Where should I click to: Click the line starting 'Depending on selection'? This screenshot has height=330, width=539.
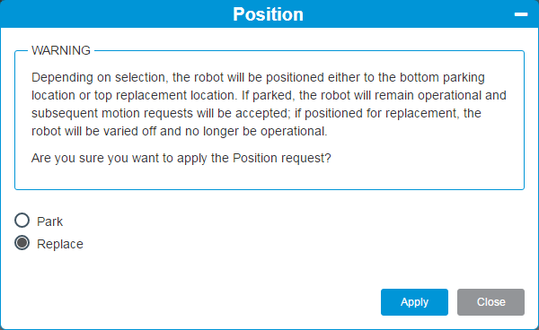click(x=258, y=77)
